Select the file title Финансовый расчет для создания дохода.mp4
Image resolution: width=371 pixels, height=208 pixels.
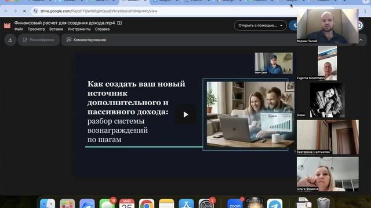click(x=64, y=23)
